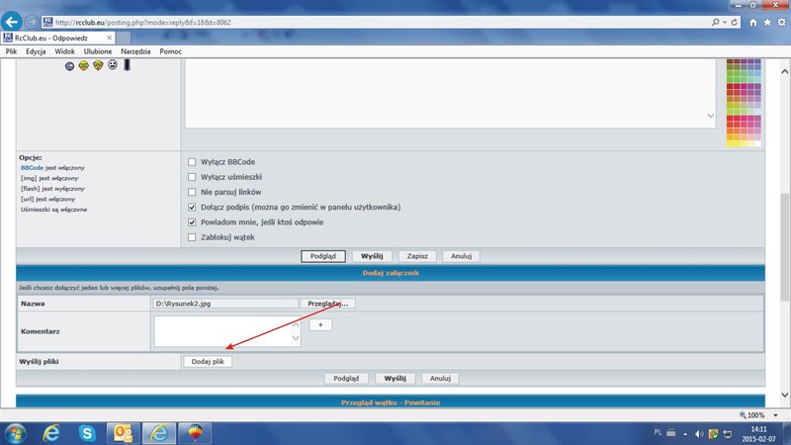This screenshot has width=791, height=445.
Task: Open Skype from the taskbar
Action: (x=87, y=433)
